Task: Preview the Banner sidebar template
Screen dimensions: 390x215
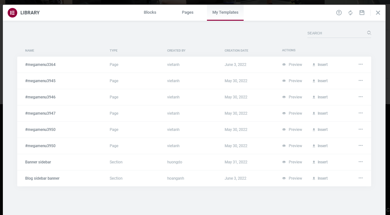Action: [x=292, y=162]
